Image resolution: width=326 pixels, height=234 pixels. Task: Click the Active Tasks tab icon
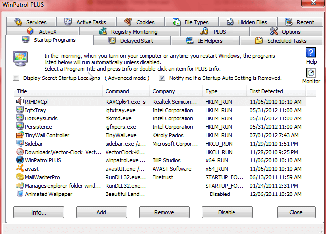(x=68, y=22)
